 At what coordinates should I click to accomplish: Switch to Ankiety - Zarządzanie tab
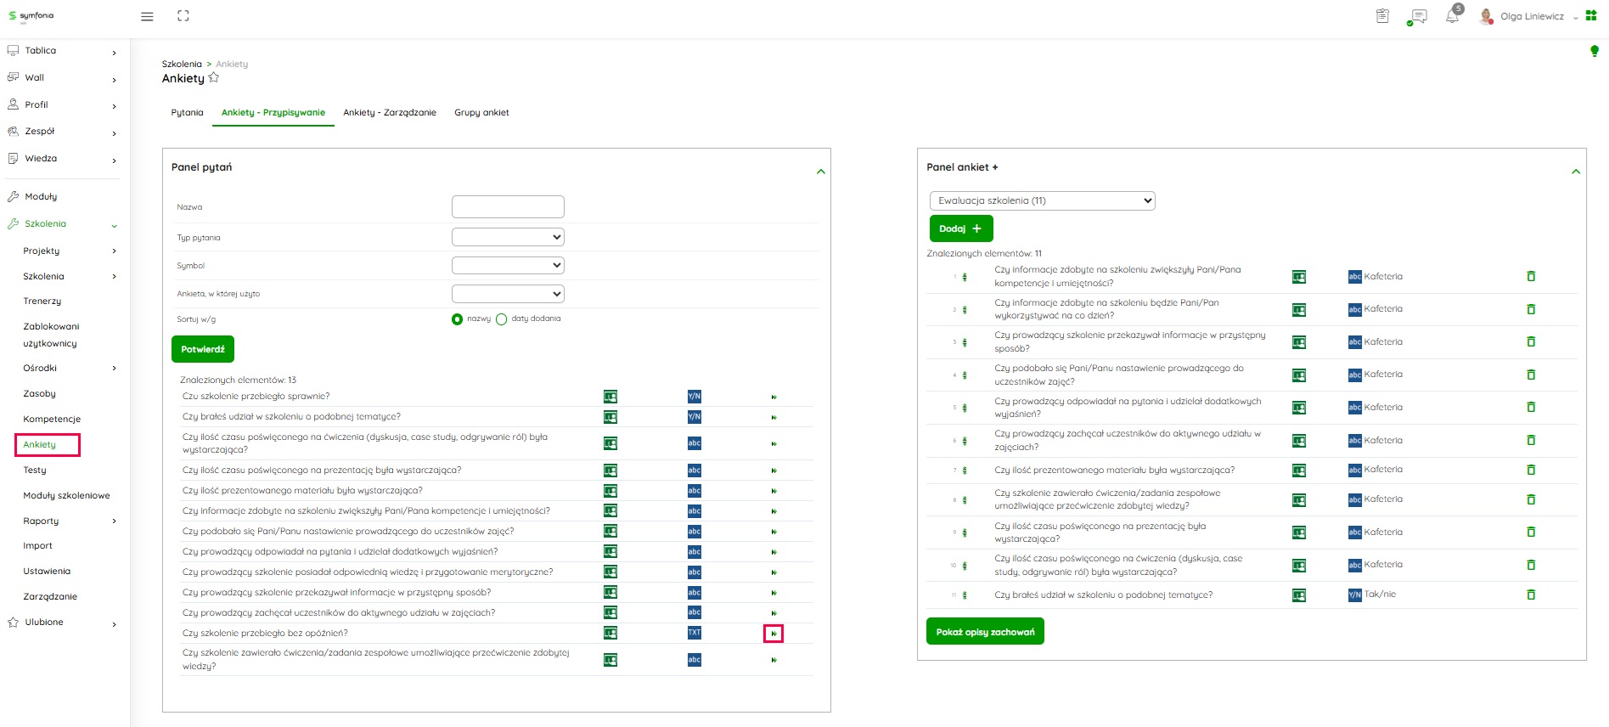coord(389,113)
